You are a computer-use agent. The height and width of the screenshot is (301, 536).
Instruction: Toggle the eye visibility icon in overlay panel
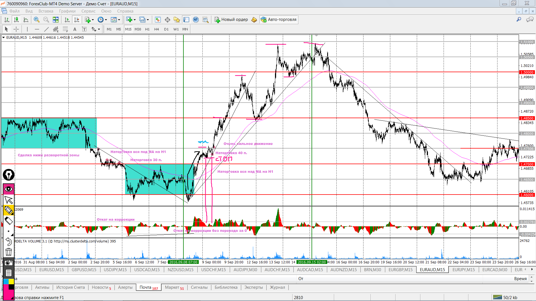[x=9, y=189]
